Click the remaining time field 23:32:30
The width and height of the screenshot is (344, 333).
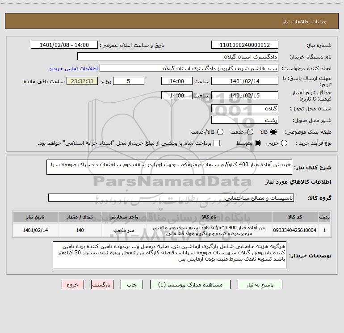click(x=82, y=81)
